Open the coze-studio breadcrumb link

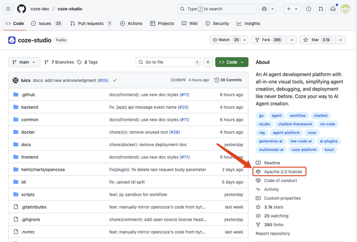click(x=70, y=9)
